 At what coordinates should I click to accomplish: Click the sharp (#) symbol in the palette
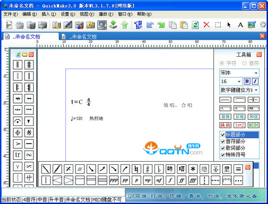pyautogui.click(x=147, y=169)
